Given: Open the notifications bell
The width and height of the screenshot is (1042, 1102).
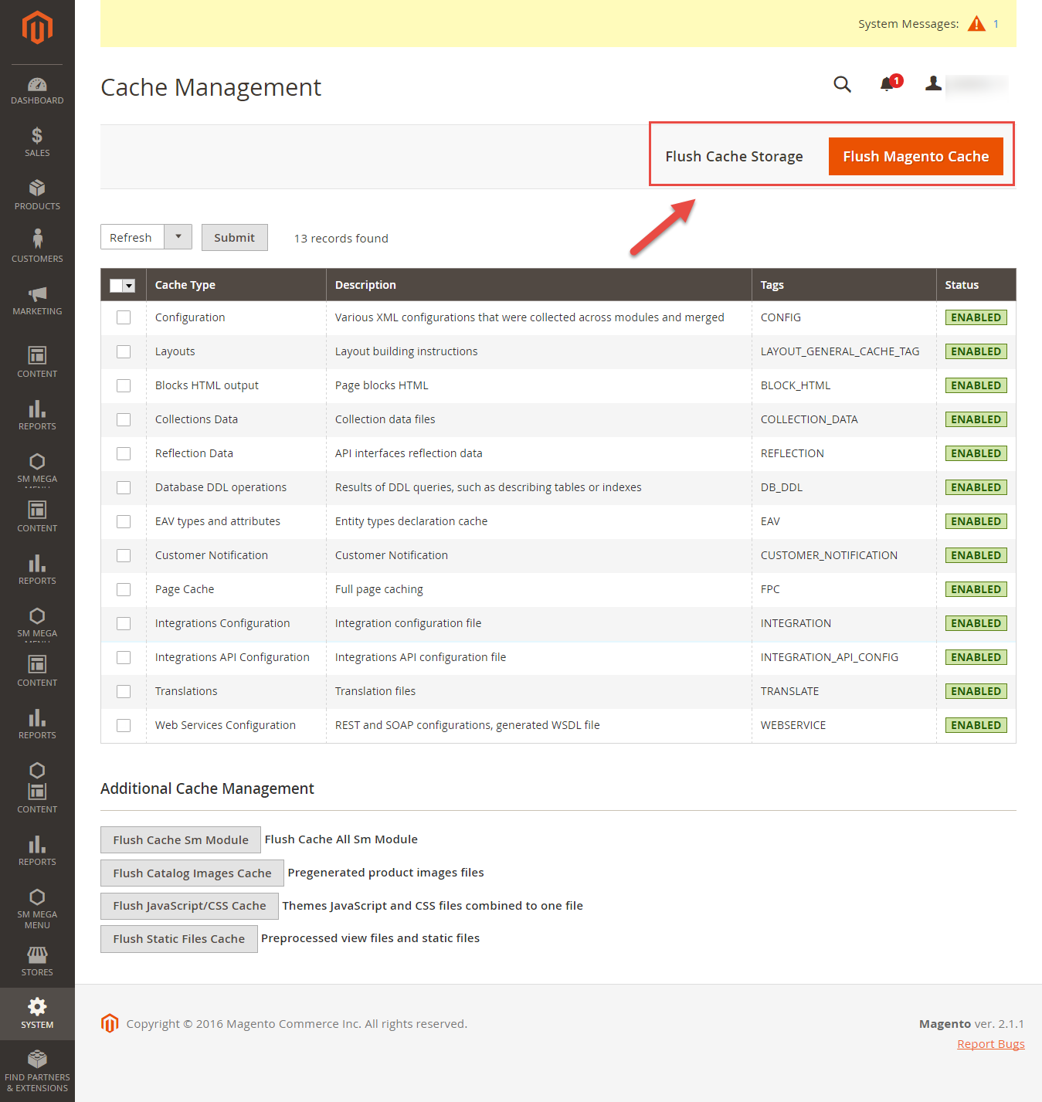Looking at the screenshot, I should (888, 83).
